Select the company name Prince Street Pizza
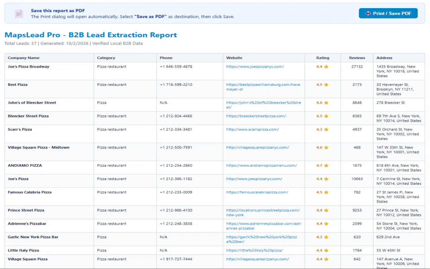Screen dimensions: 430x269 pos(26,210)
